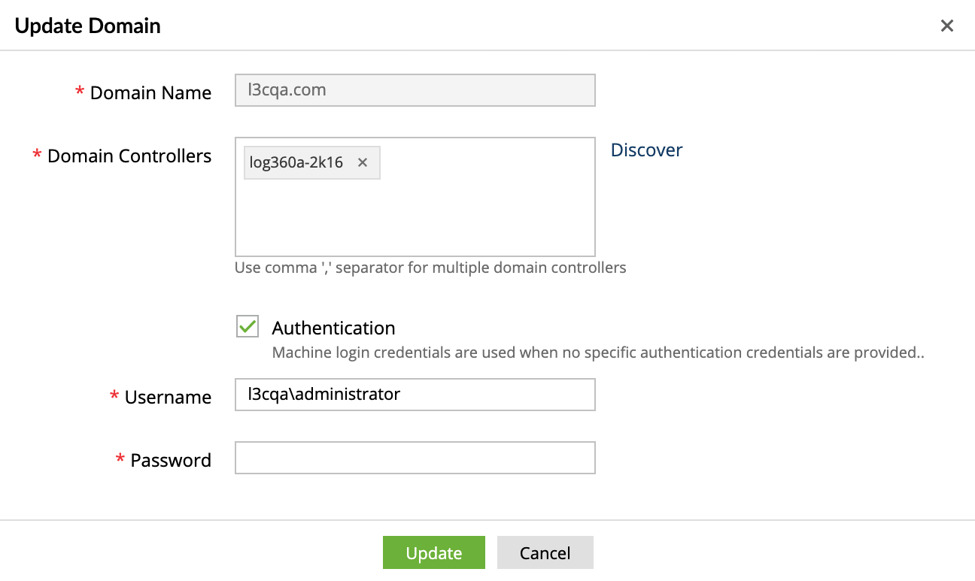Click the red asterisk beside Domain Name
Viewport: 975px width, 581px height.
click(79, 91)
